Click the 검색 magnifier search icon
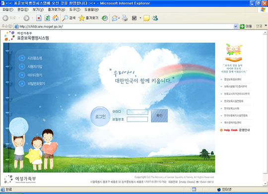Viewport: 268px width, 194px height. pyautogui.click(x=65, y=18)
